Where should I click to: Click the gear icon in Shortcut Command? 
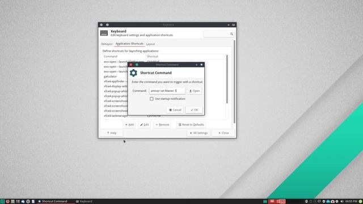133,73
